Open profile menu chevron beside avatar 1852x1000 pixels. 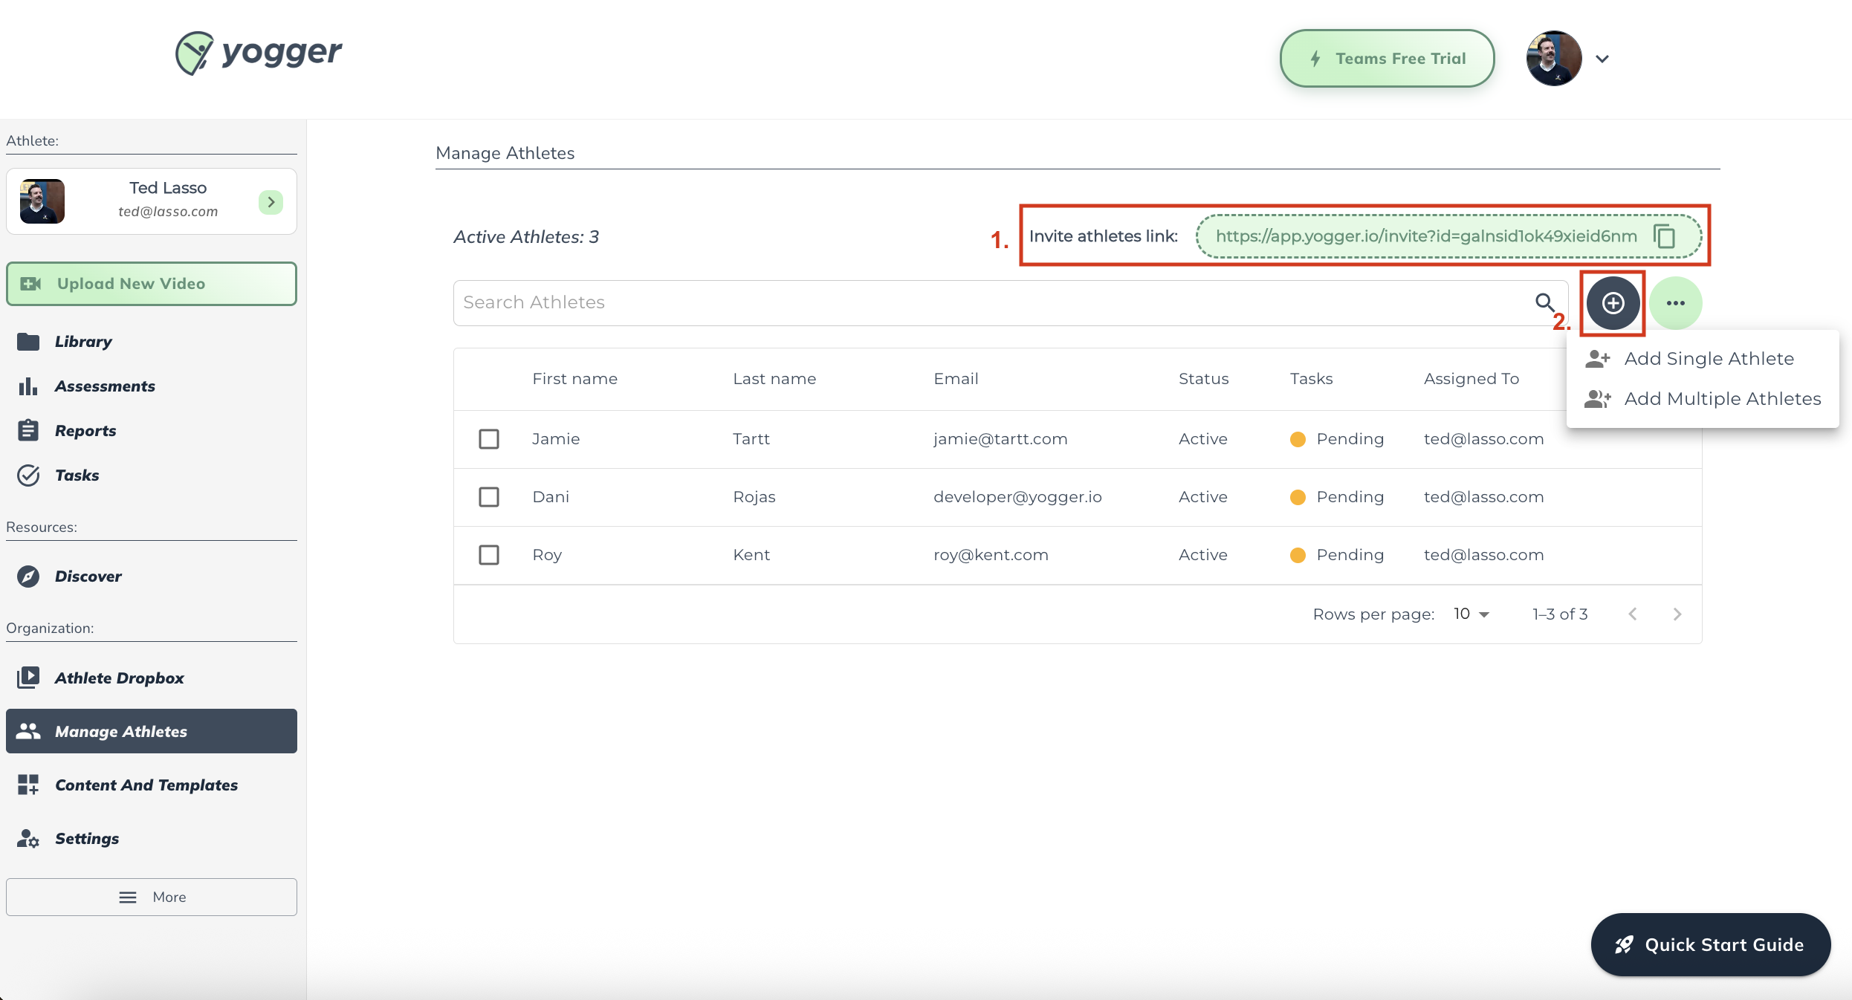coord(1602,59)
